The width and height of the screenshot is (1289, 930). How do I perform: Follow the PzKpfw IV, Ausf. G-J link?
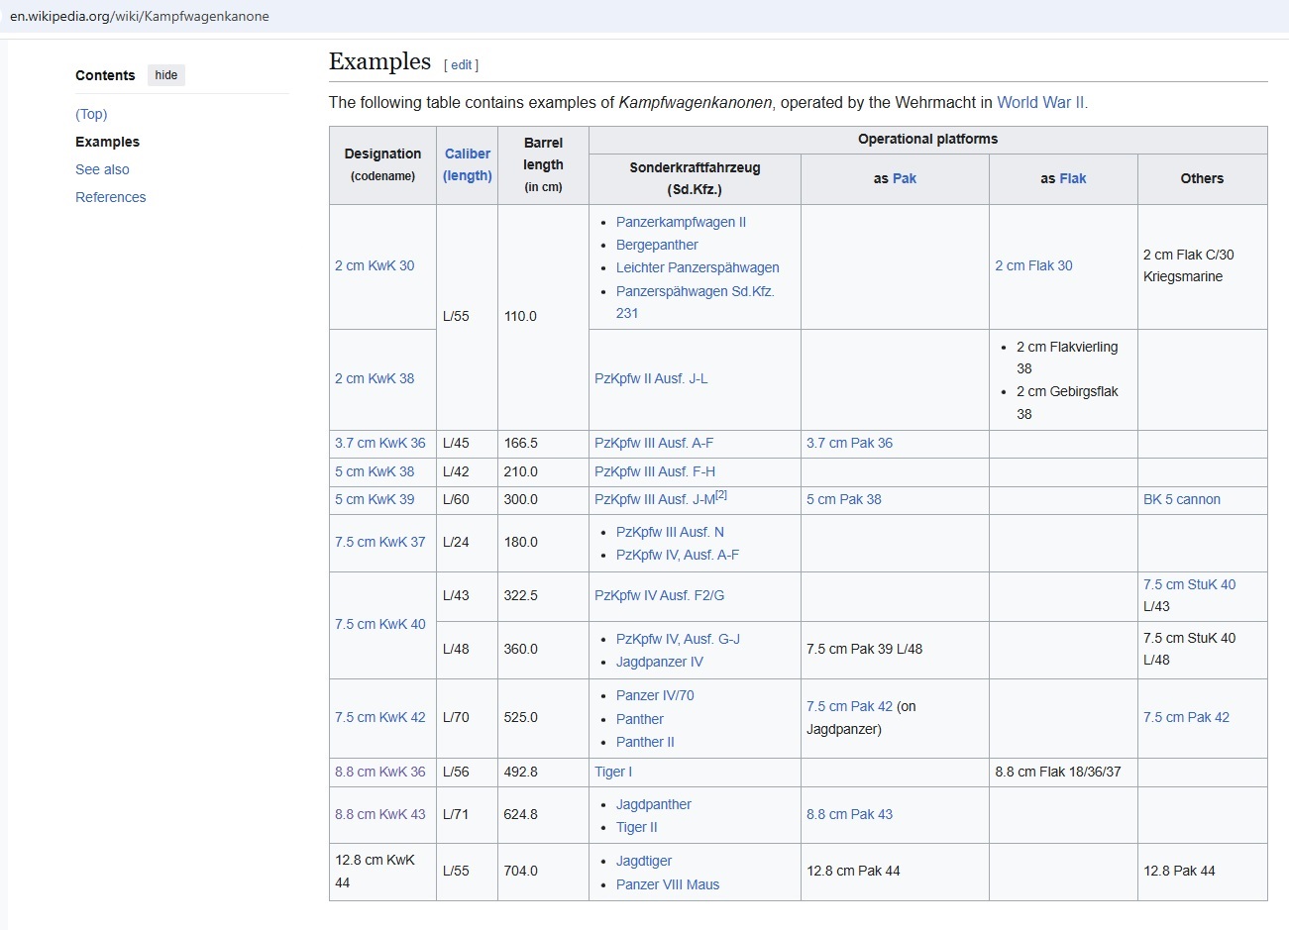(x=678, y=639)
